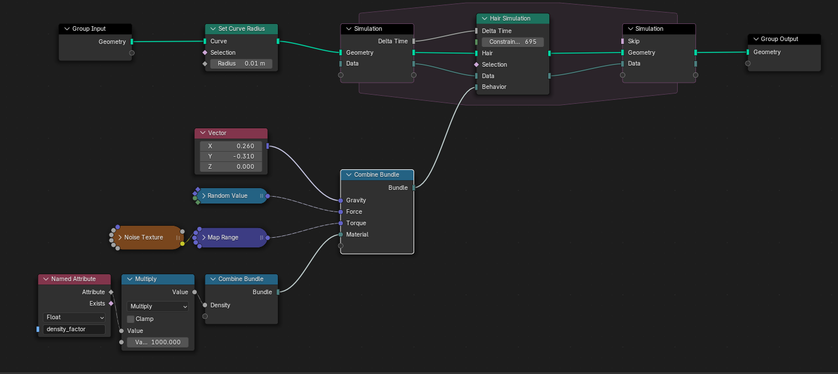Collapse the Group Input node

coord(66,29)
